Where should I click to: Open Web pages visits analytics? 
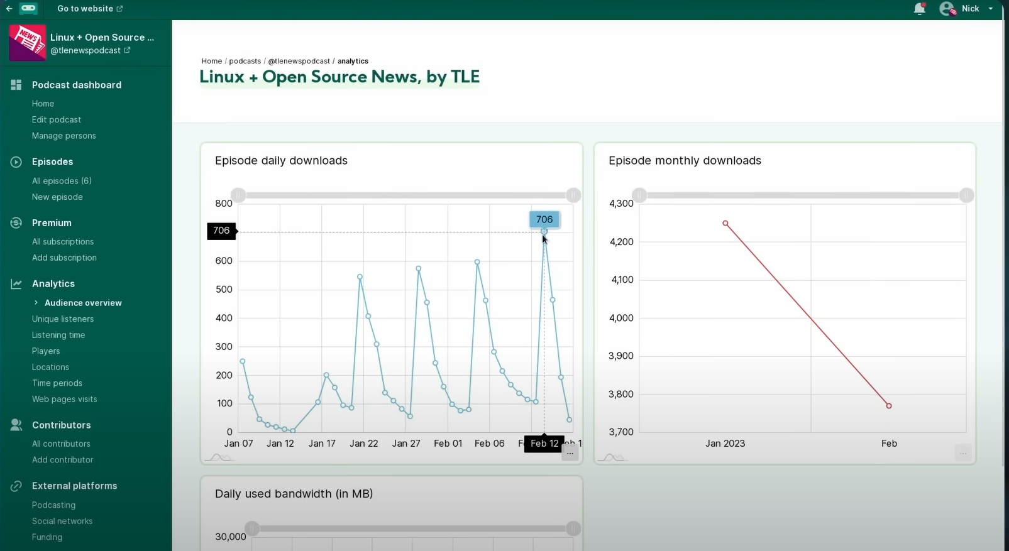click(x=65, y=399)
